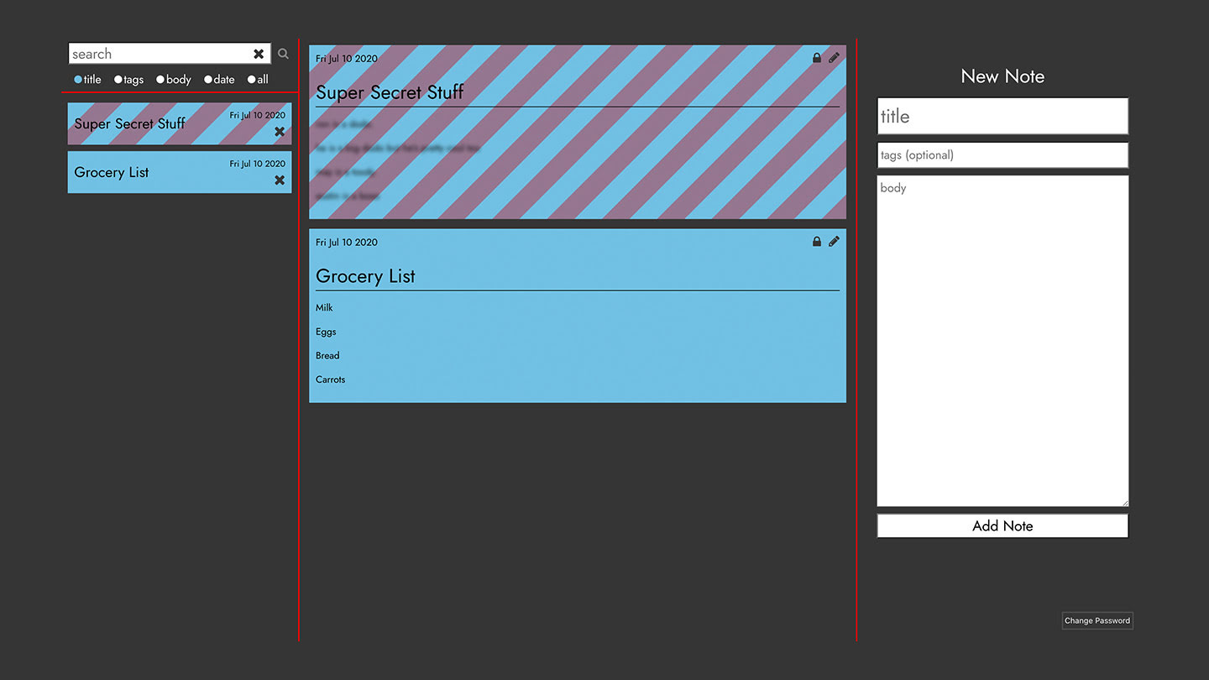Click the Bread line in Grocery List

coord(327,356)
